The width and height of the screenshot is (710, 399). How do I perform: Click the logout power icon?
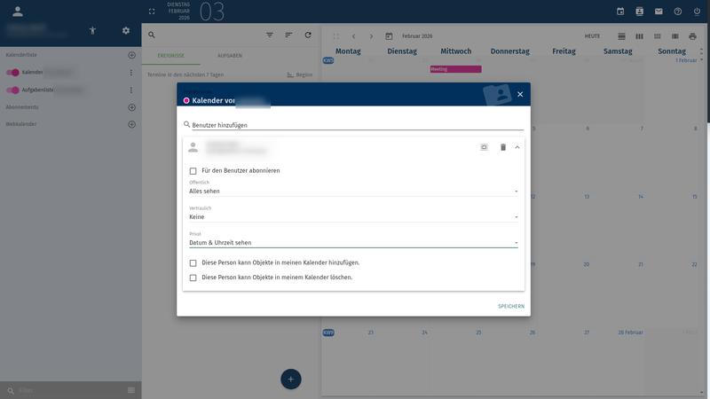(697, 12)
